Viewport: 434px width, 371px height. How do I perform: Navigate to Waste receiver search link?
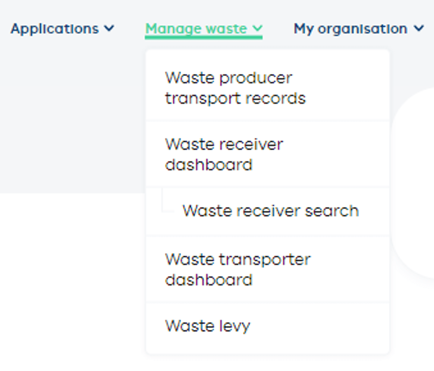(x=270, y=210)
